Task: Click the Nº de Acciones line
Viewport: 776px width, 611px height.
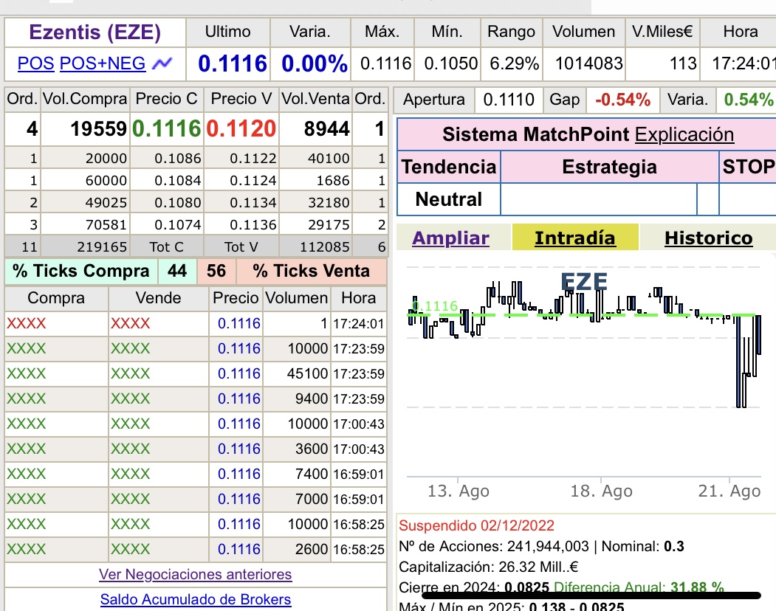Action: pyautogui.click(x=541, y=546)
